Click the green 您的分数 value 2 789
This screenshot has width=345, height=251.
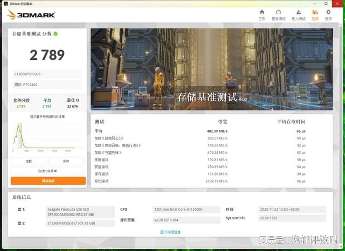21,106
